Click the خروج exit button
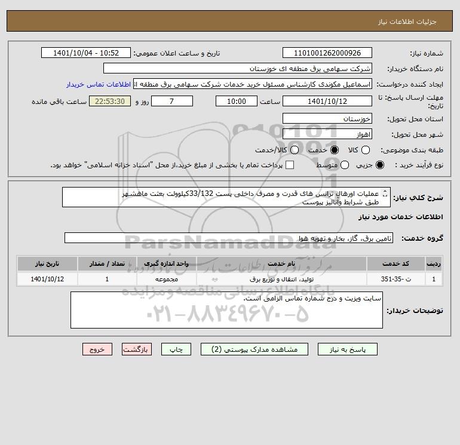 coord(97,349)
